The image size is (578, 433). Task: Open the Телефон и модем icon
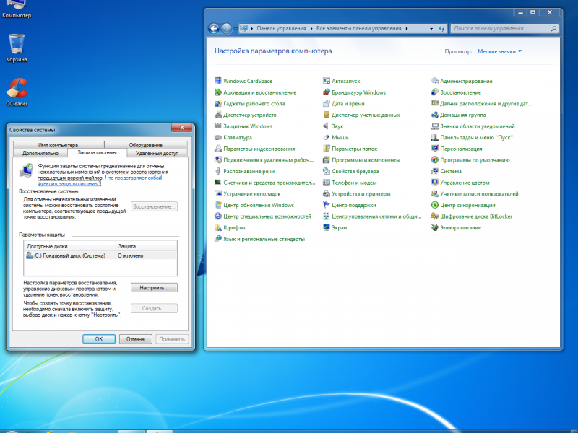327,183
